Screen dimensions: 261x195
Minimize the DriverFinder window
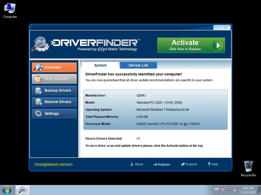click(217, 27)
